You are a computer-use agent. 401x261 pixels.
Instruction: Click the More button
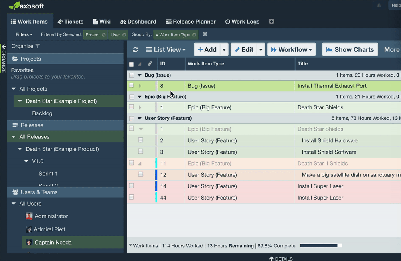tap(392, 50)
